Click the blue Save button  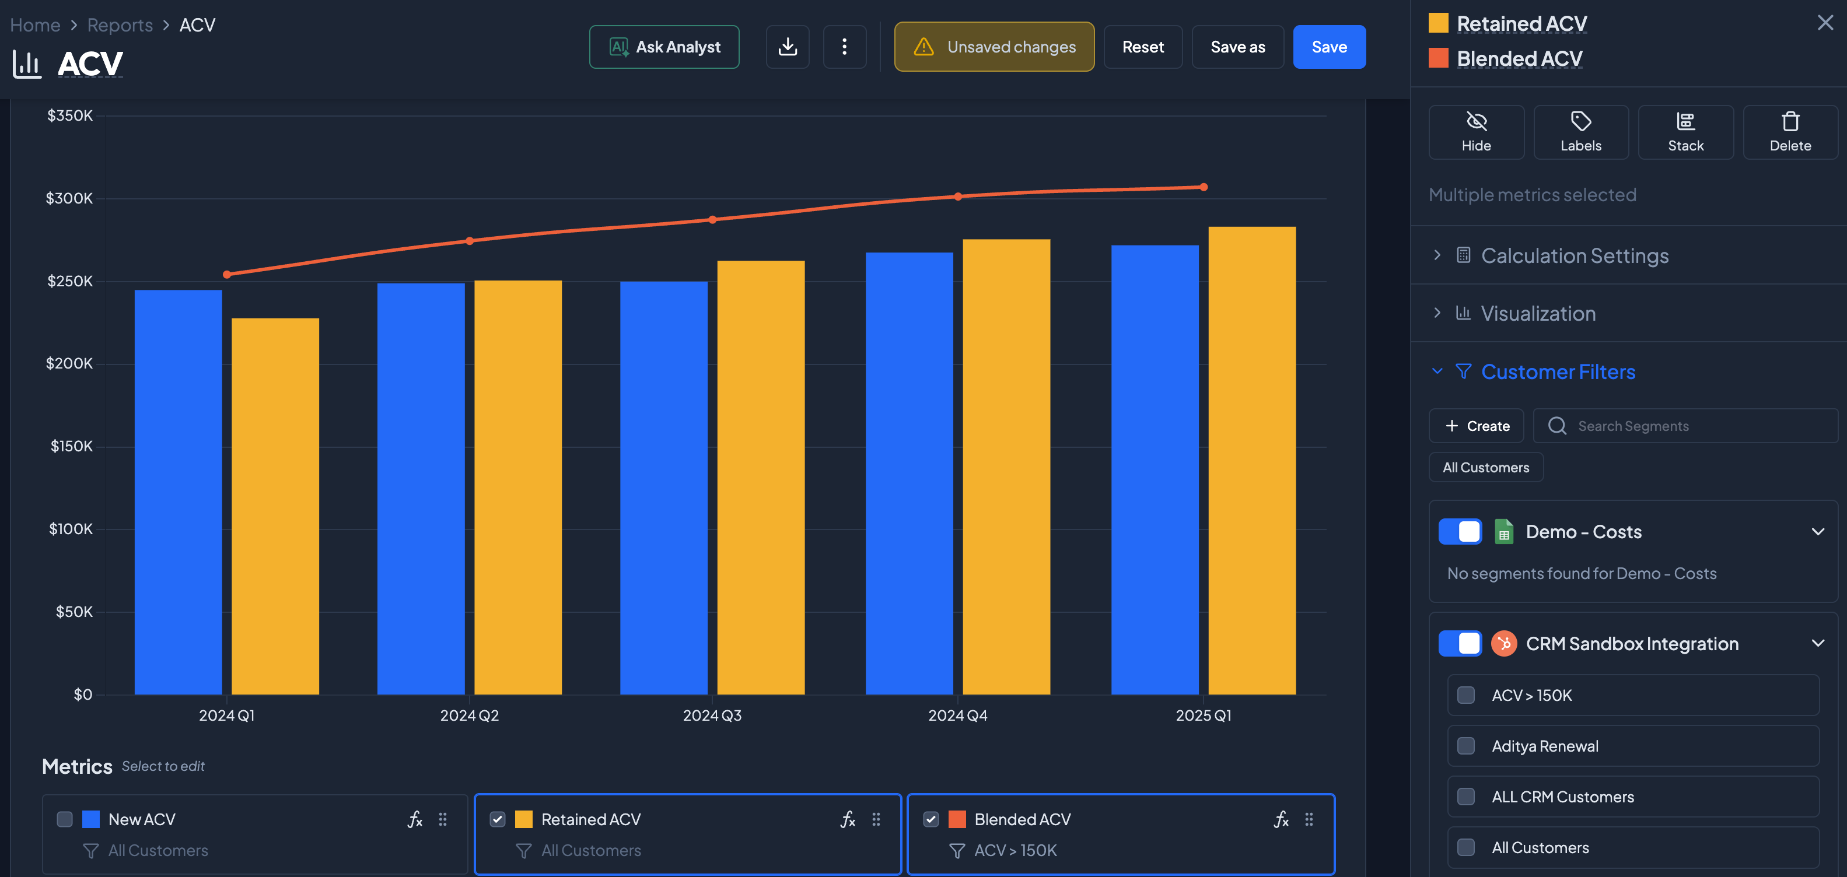(x=1328, y=47)
